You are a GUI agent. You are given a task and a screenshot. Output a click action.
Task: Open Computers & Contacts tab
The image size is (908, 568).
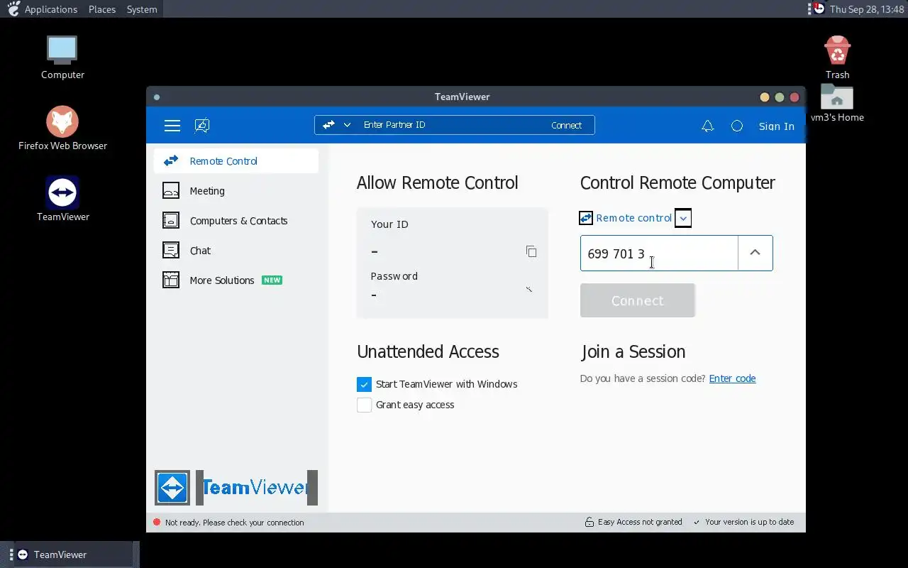236,221
